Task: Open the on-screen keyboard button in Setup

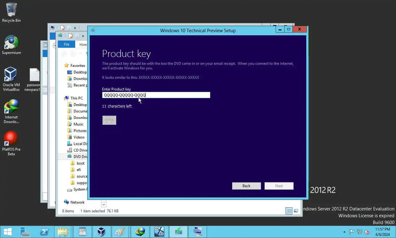Action: (x=109, y=120)
